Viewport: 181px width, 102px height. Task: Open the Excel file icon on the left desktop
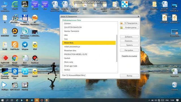coord(25,60)
